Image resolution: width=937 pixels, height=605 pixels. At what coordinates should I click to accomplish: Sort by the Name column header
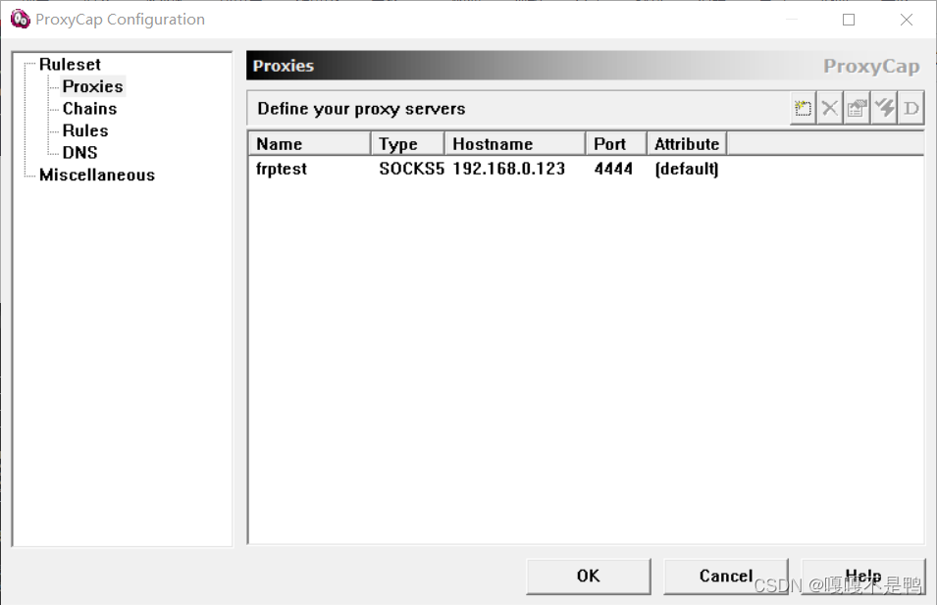(x=310, y=144)
